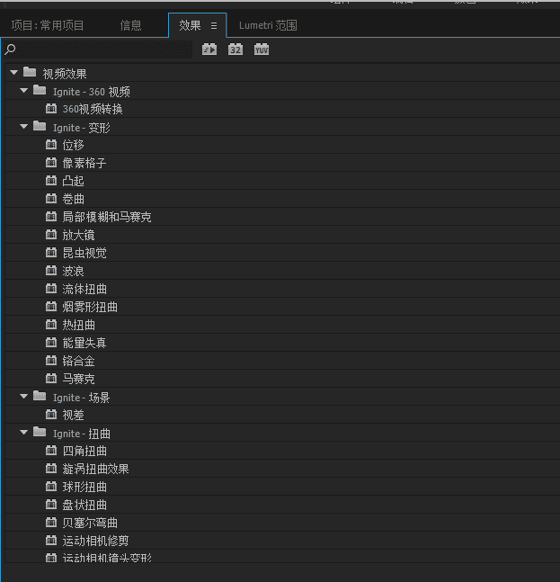Select the 烟雾形扭曲 label
The image size is (560, 582).
[90, 307]
